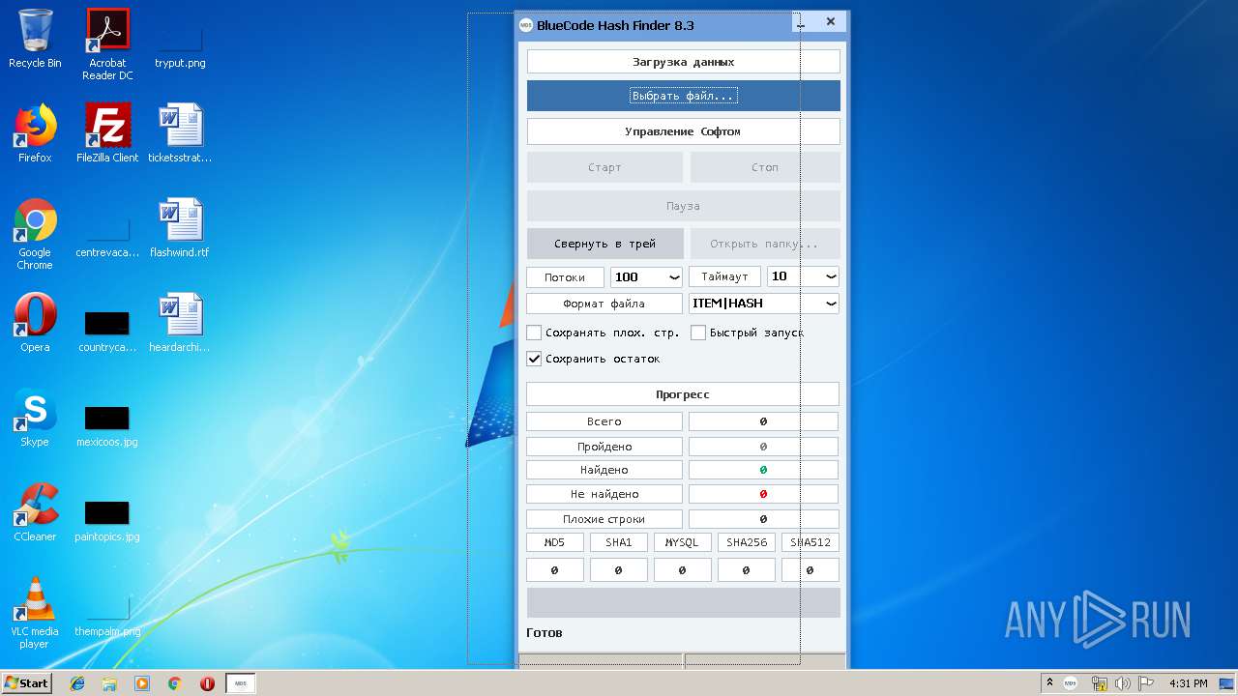This screenshot has height=696, width=1238.
Task: Select the ticketsstrat Word document icon
Action: click(x=180, y=133)
